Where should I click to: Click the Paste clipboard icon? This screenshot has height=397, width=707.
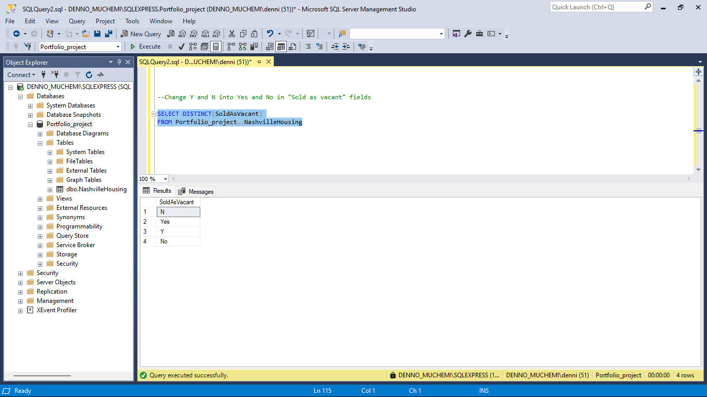tap(254, 34)
